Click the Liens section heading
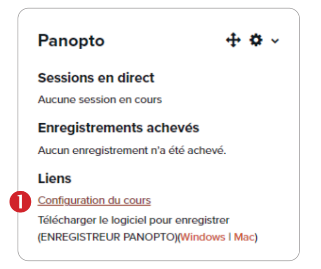 (55, 178)
